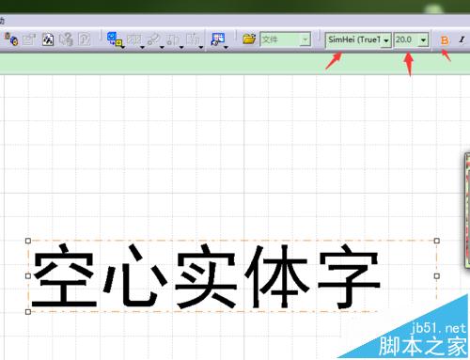This screenshot has height=360, width=470.
Task: Toggle Bold with the orange B
Action: click(445, 40)
